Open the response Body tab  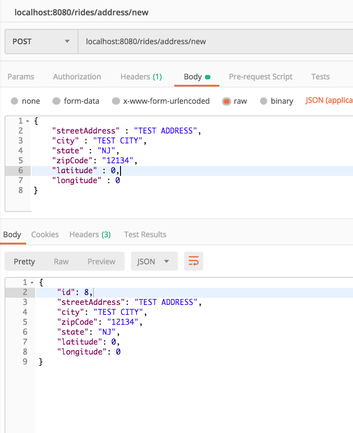pos(12,235)
